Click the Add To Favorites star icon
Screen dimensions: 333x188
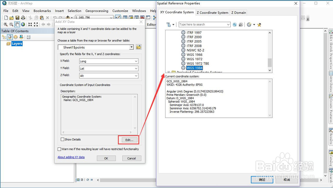pos(259,25)
